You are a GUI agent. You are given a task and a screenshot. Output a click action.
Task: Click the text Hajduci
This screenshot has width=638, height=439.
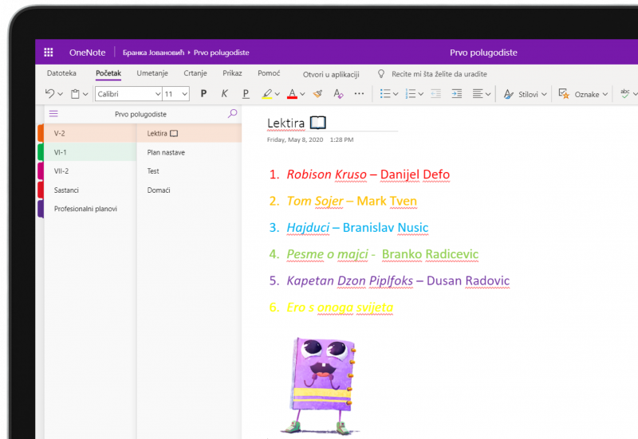tap(308, 228)
